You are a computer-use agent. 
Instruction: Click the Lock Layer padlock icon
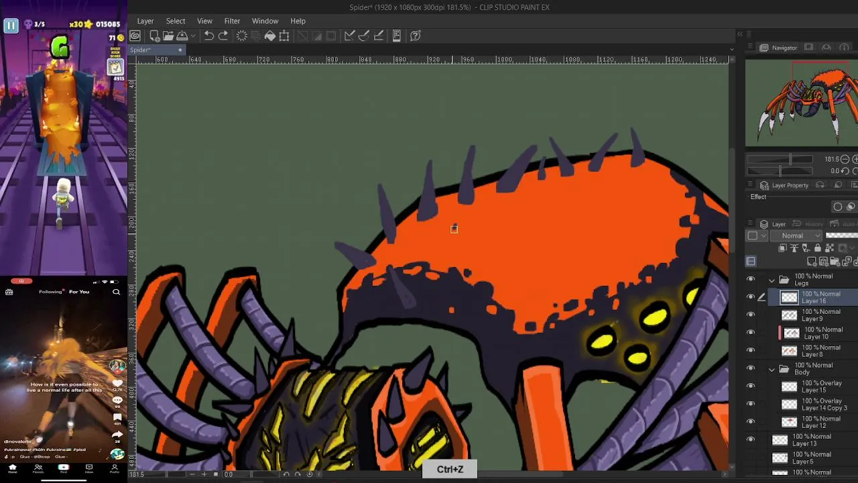click(x=818, y=248)
